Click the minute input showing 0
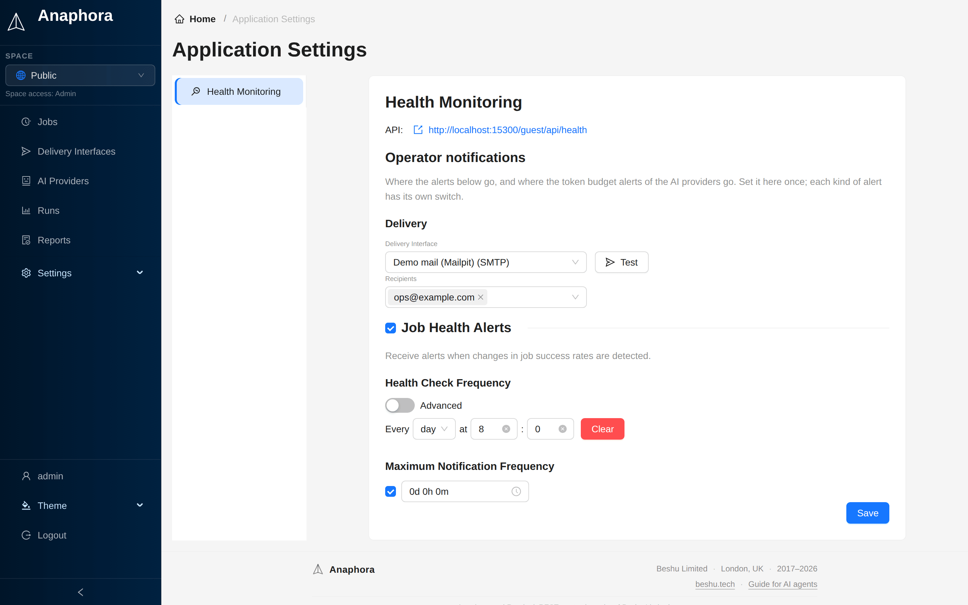 coord(551,429)
